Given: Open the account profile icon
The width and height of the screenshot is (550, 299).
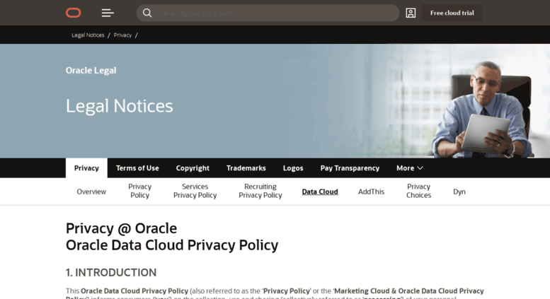Looking at the screenshot, I should point(411,13).
